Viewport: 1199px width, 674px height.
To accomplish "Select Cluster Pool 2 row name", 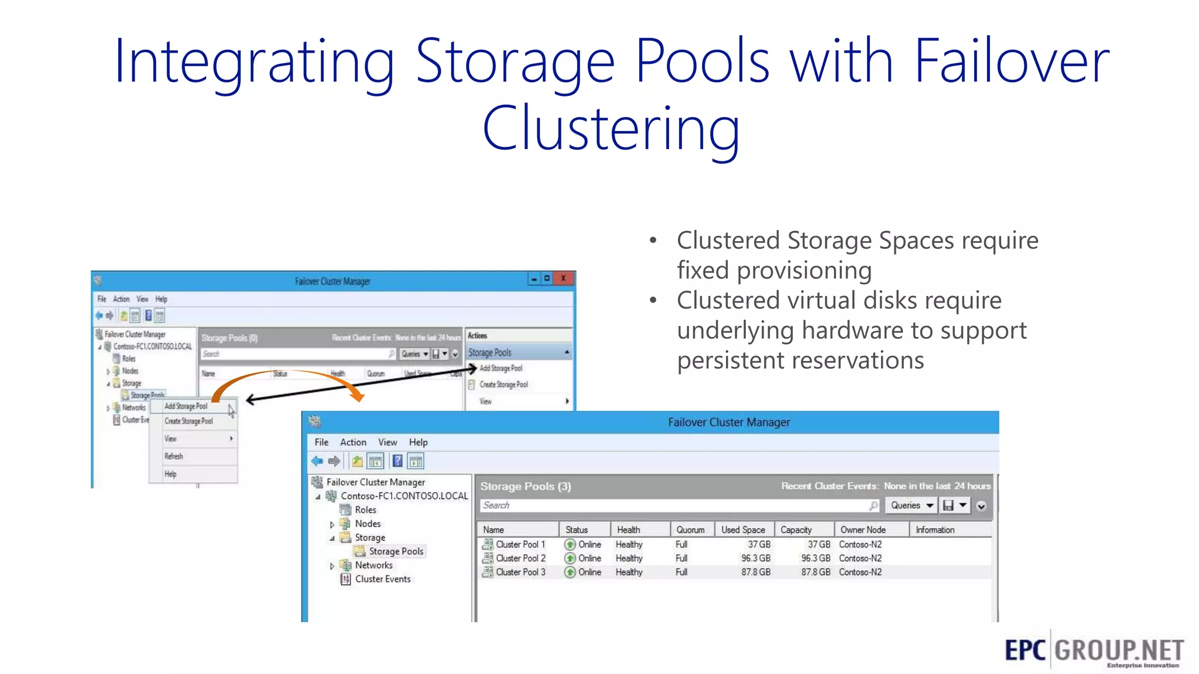I will point(520,558).
